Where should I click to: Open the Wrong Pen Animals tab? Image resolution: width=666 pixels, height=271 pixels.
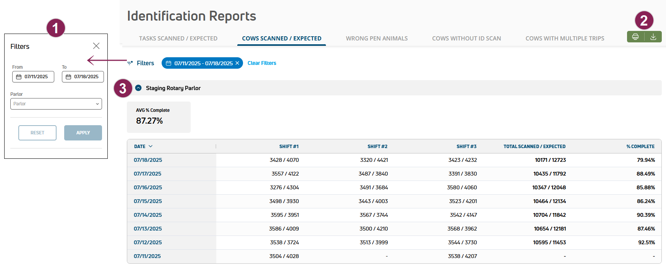[376, 39]
